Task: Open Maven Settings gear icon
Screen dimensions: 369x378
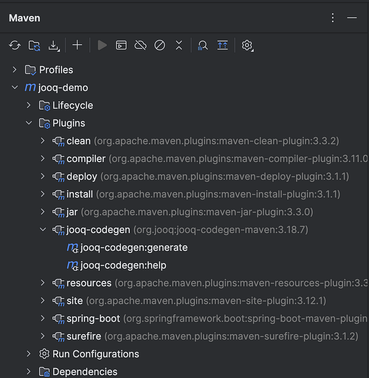Action: click(247, 45)
